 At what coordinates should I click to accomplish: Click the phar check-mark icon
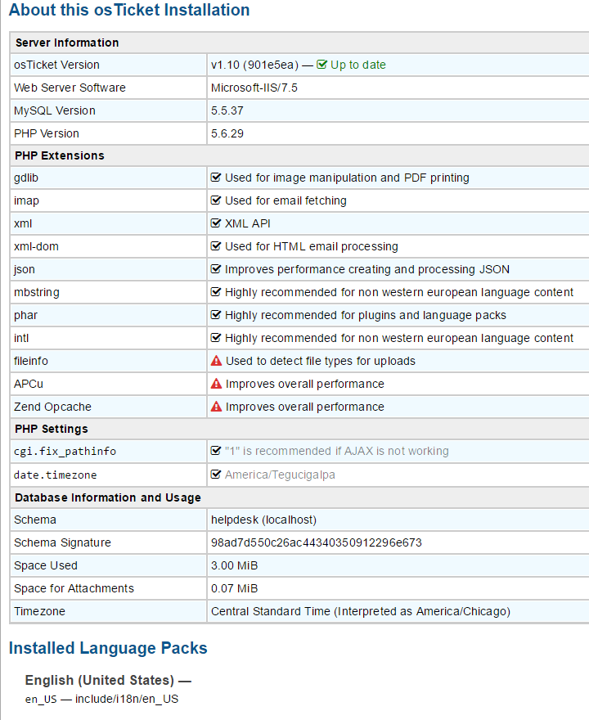pyautogui.click(x=216, y=315)
